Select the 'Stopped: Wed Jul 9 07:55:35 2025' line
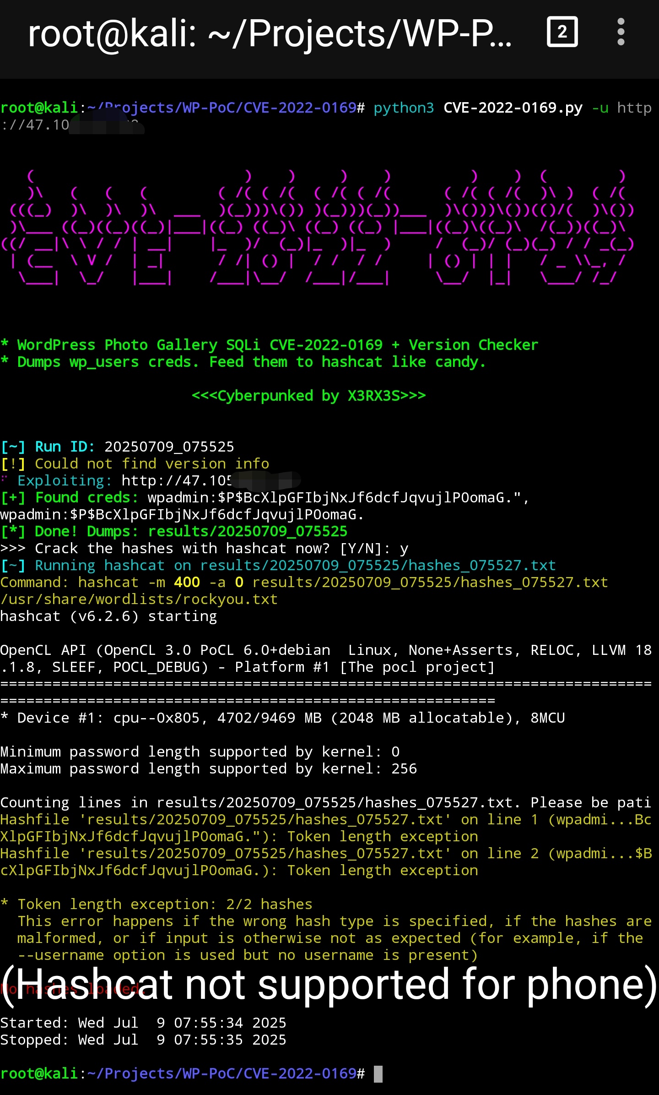 point(143,1040)
